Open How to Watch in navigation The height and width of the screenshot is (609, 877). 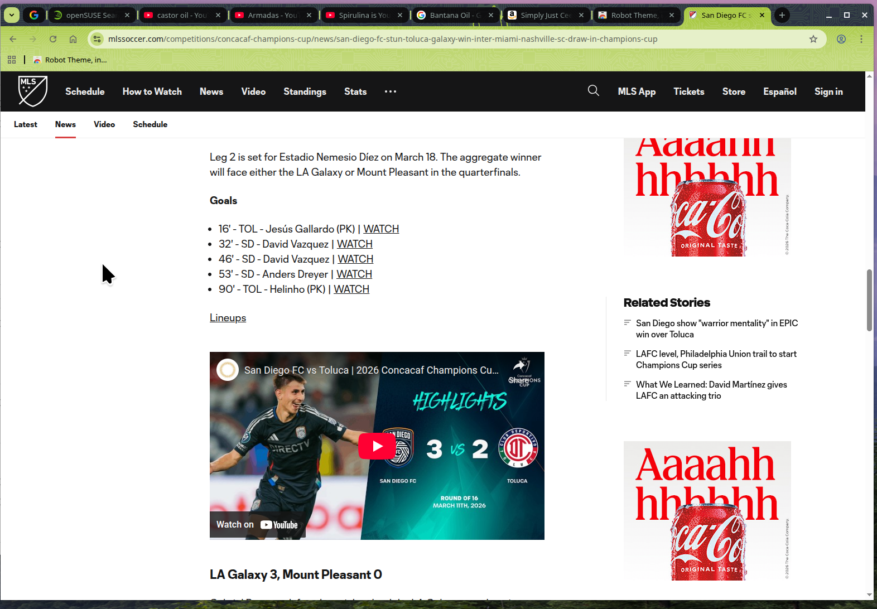pyautogui.click(x=152, y=91)
